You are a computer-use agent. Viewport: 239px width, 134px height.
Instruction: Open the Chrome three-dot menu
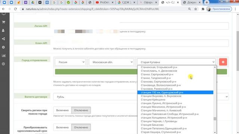pyautogui.click(x=236, y=9)
